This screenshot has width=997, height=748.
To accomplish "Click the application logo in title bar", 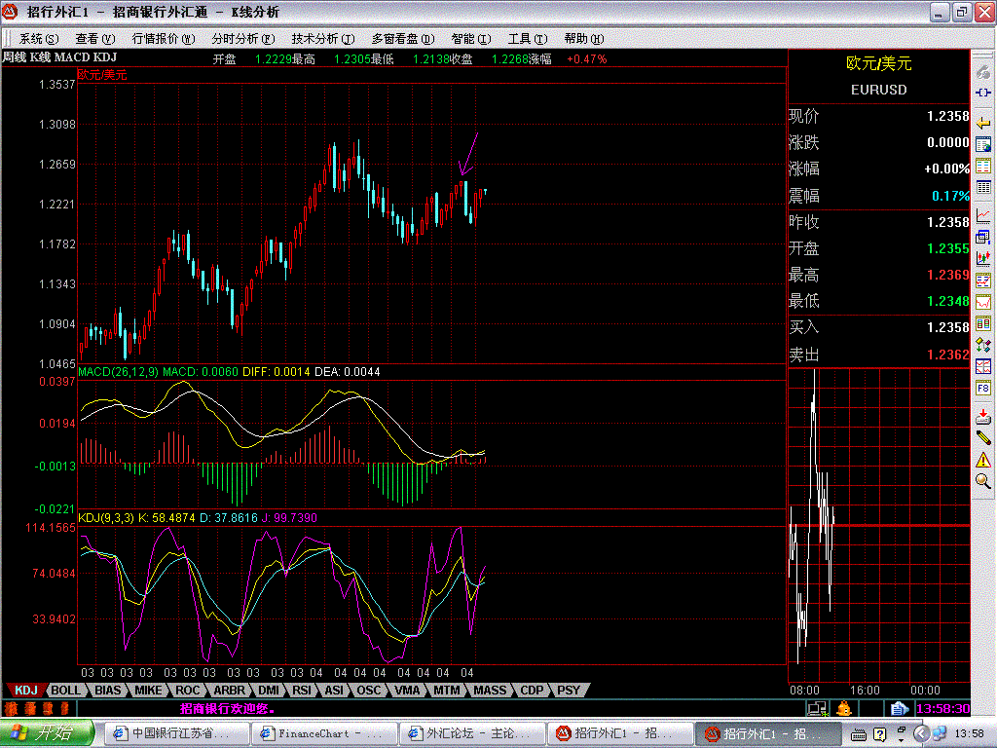I will point(10,12).
